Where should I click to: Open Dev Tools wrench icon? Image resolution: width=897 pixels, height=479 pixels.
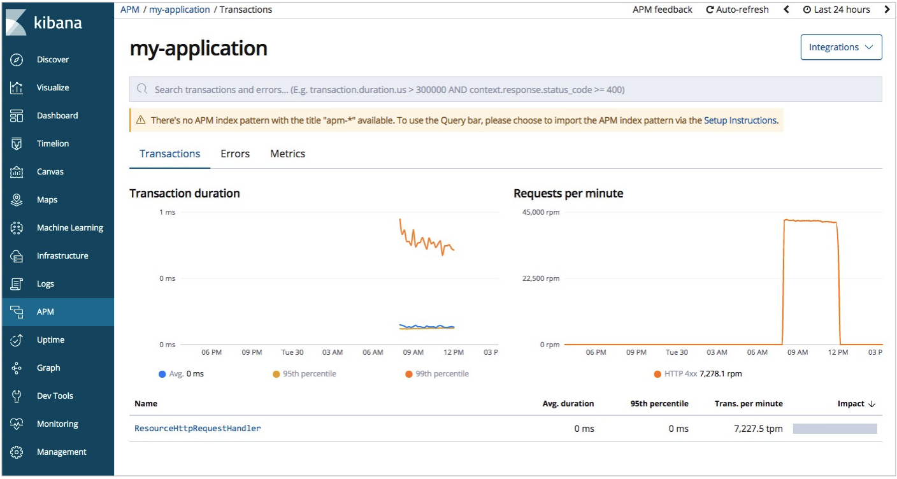coord(17,396)
